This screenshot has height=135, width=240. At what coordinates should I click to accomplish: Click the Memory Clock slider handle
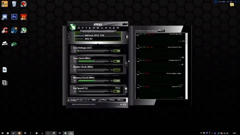pyautogui.click(x=94, y=81)
